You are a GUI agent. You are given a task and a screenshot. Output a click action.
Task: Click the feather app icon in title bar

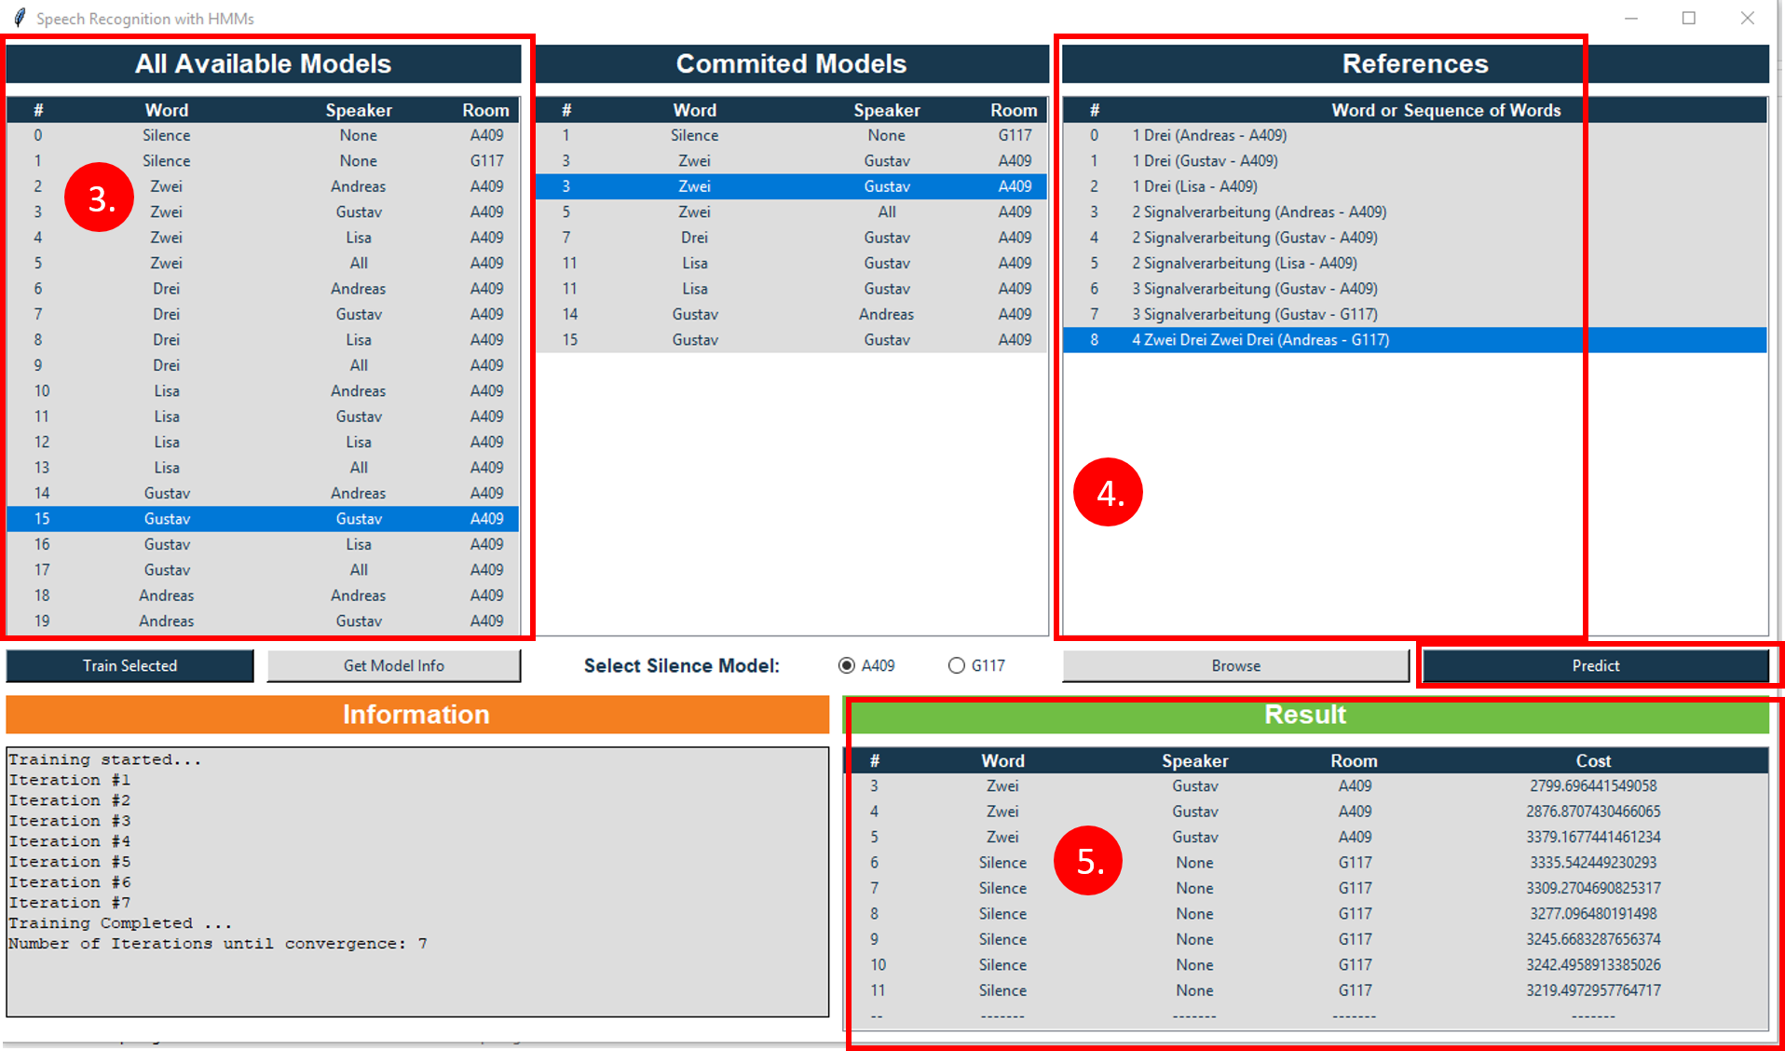[19, 18]
